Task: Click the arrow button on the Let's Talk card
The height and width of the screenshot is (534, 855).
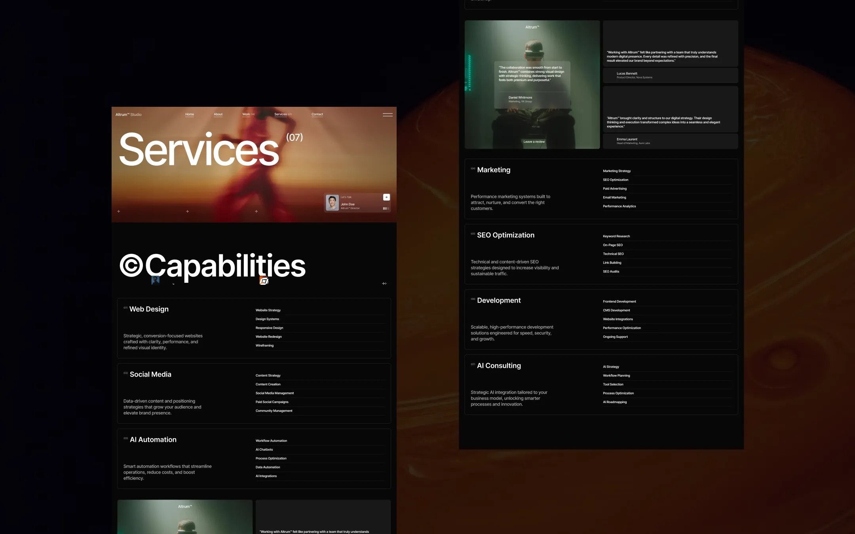Action: tap(386, 197)
